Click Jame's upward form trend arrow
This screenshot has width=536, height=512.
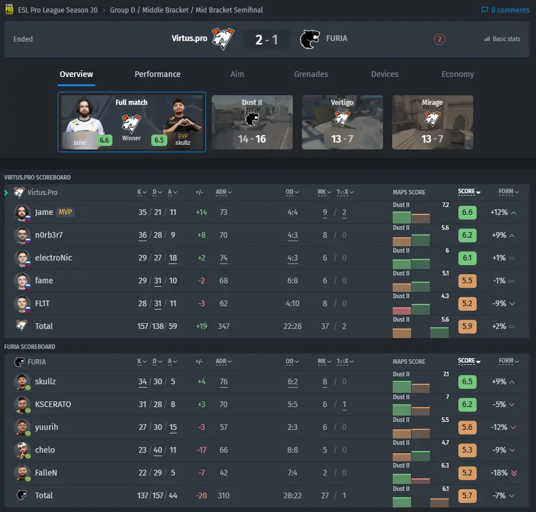pyautogui.click(x=513, y=213)
